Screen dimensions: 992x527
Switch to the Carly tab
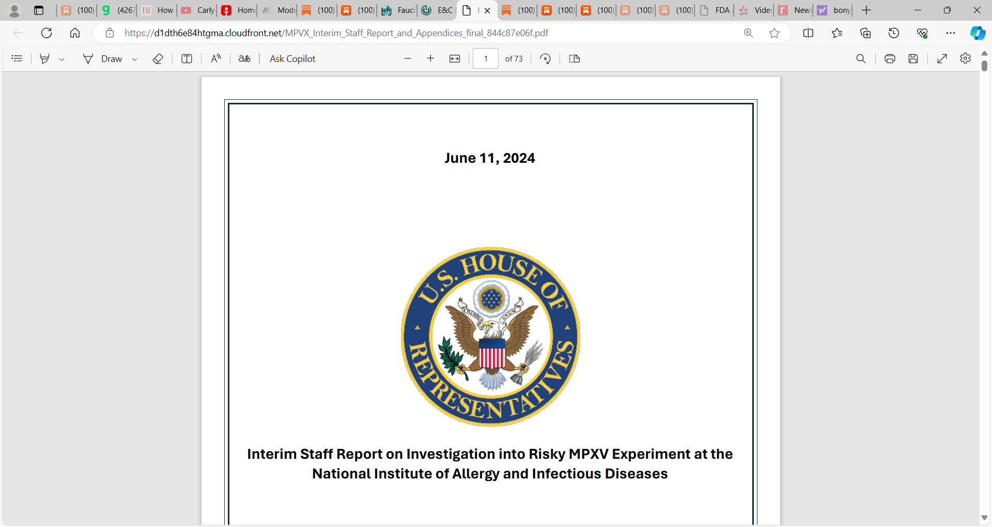pos(198,10)
